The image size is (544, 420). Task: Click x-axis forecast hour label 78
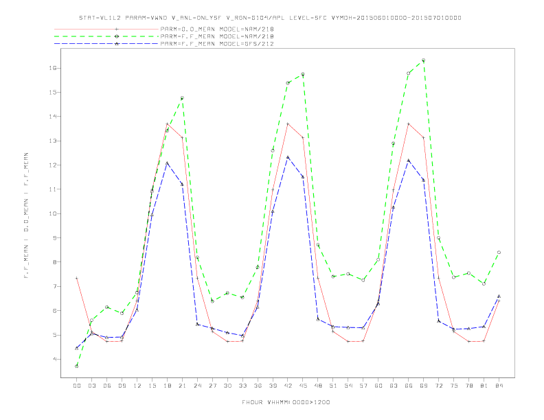468,386
